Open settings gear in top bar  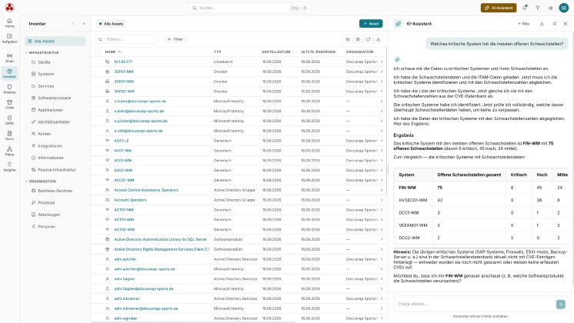(x=551, y=8)
